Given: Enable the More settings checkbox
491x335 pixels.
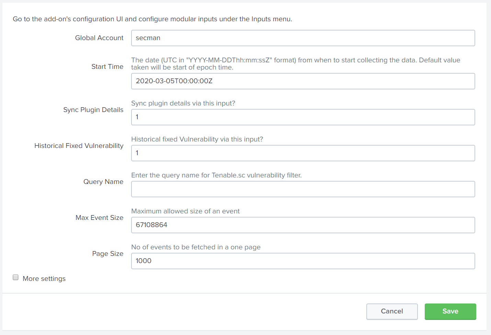Looking at the screenshot, I should pos(15,277).
